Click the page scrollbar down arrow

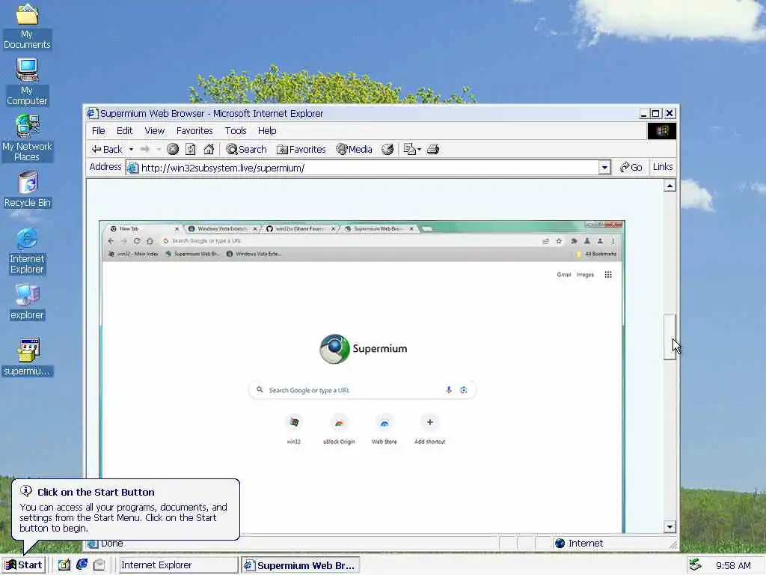(x=670, y=526)
